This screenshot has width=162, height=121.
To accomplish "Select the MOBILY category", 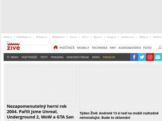I will tap(83, 48).
